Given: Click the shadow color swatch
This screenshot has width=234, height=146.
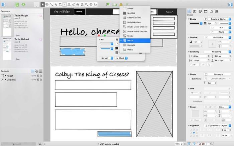Looking at the screenshot, I should [x=196, y=46].
